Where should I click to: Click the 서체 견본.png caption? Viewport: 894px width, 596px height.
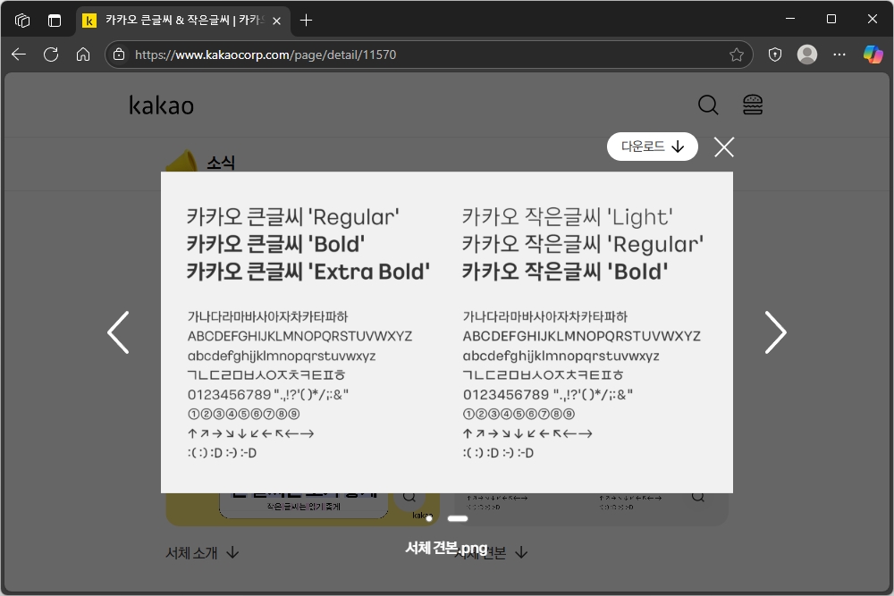click(446, 548)
